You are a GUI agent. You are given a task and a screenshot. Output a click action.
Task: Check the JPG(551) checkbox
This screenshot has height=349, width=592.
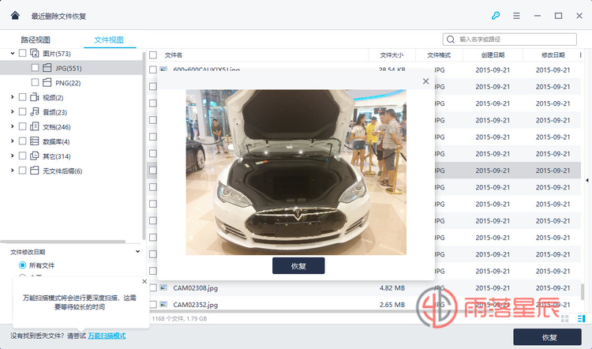click(x=35, y=68)
